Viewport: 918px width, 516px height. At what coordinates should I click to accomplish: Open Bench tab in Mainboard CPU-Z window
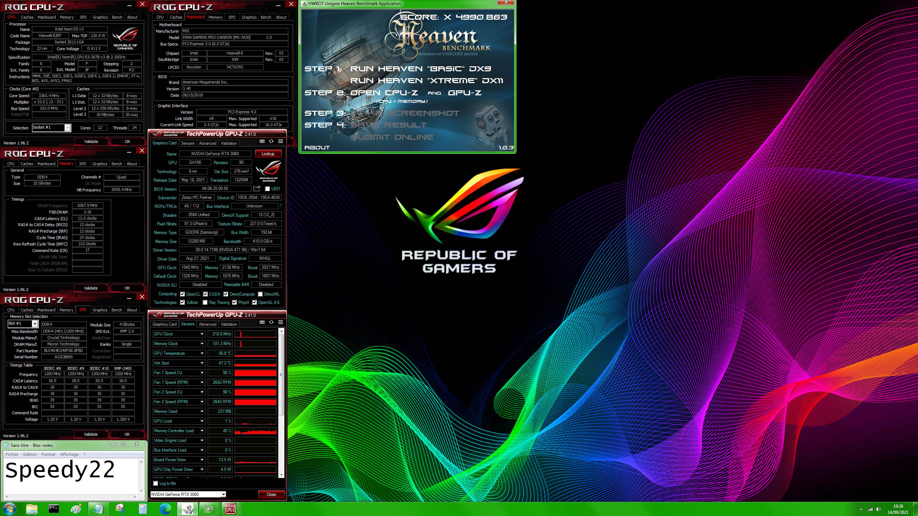pos(266,17)
